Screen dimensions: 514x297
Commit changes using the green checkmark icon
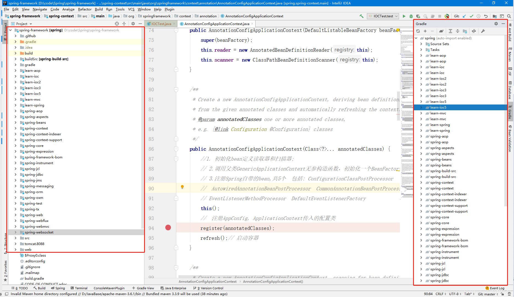point(471,16)
